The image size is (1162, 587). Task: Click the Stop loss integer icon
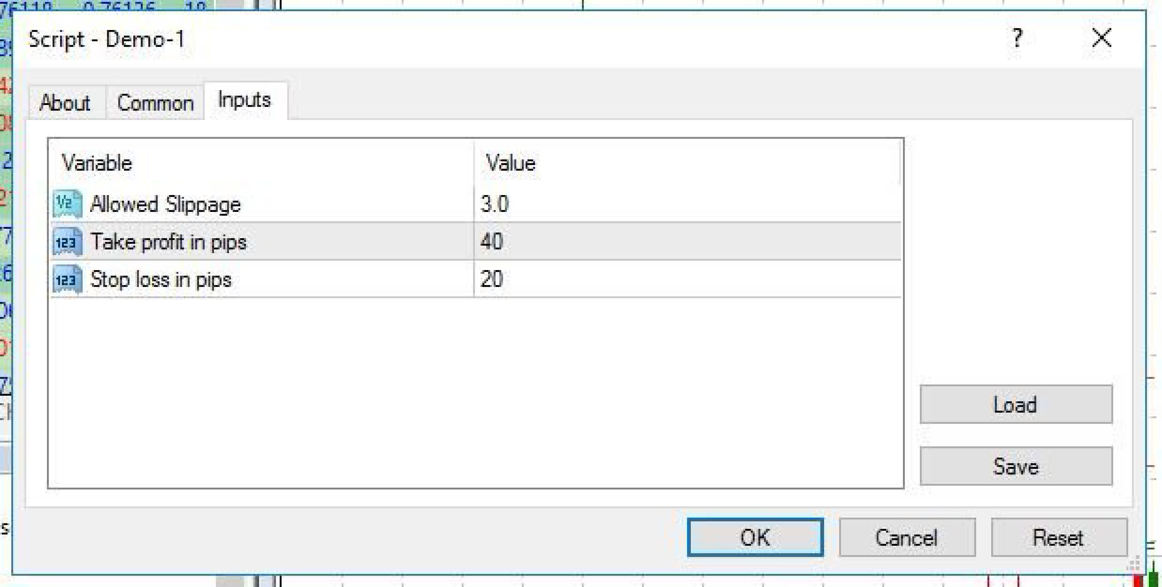68,279
